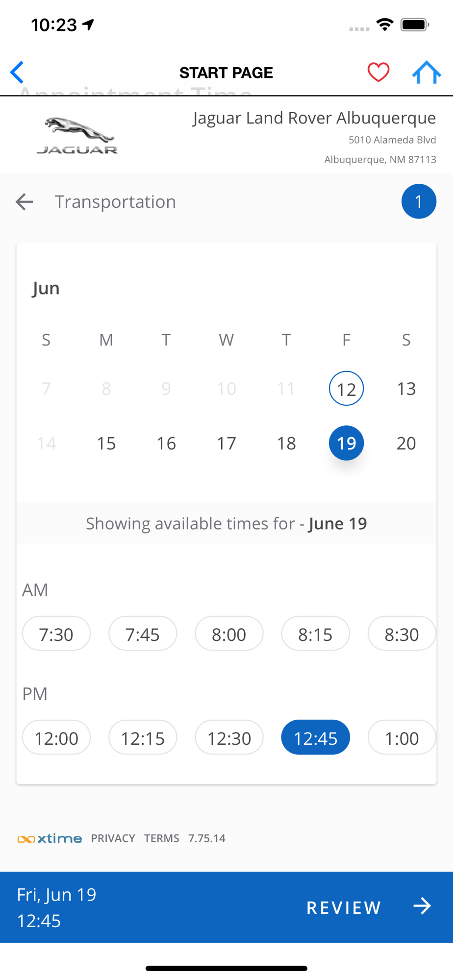Image resolution: width=453 pixels, height=980 pixels.
Task: Choose the 8:15 AM time slot
Action: (315, 634)
